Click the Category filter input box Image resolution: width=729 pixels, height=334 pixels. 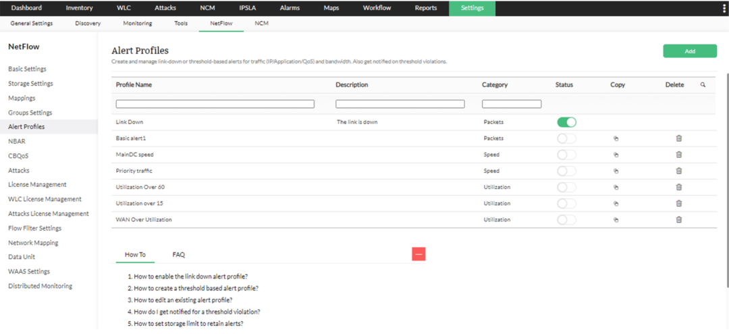point(512,104)
